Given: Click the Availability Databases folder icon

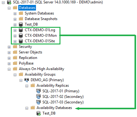Looking at the screenshot, I should [x=33, y=108].
